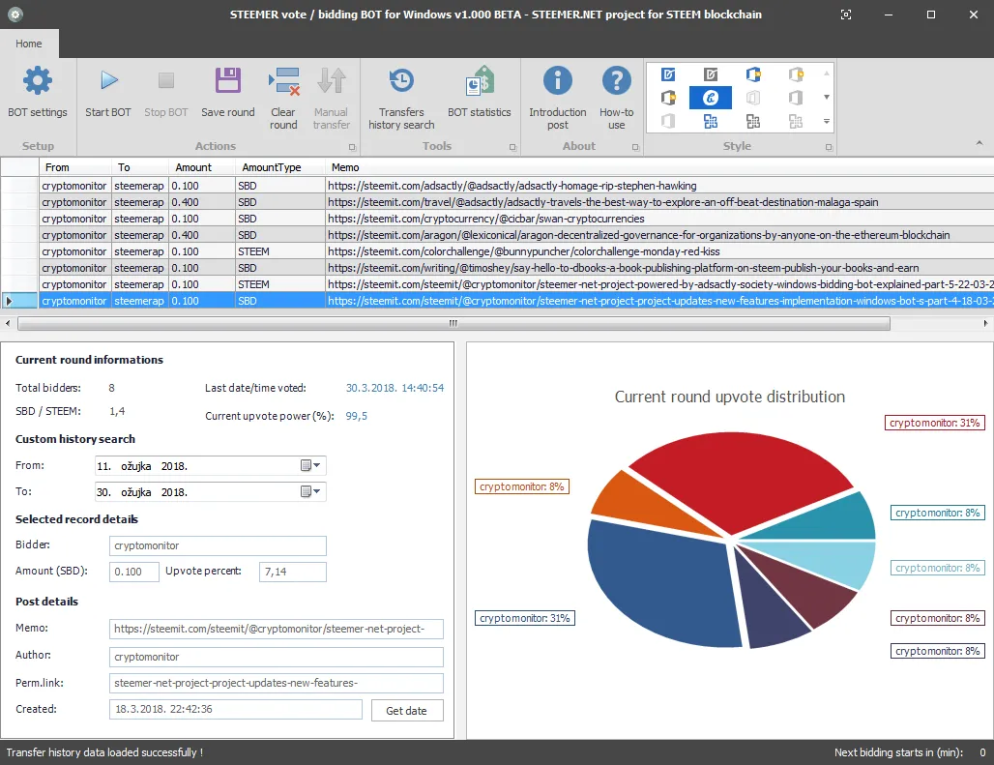Click the Bidder input field
The width and height of the screenshot is (994, 765).
click(x=218, y=545)
